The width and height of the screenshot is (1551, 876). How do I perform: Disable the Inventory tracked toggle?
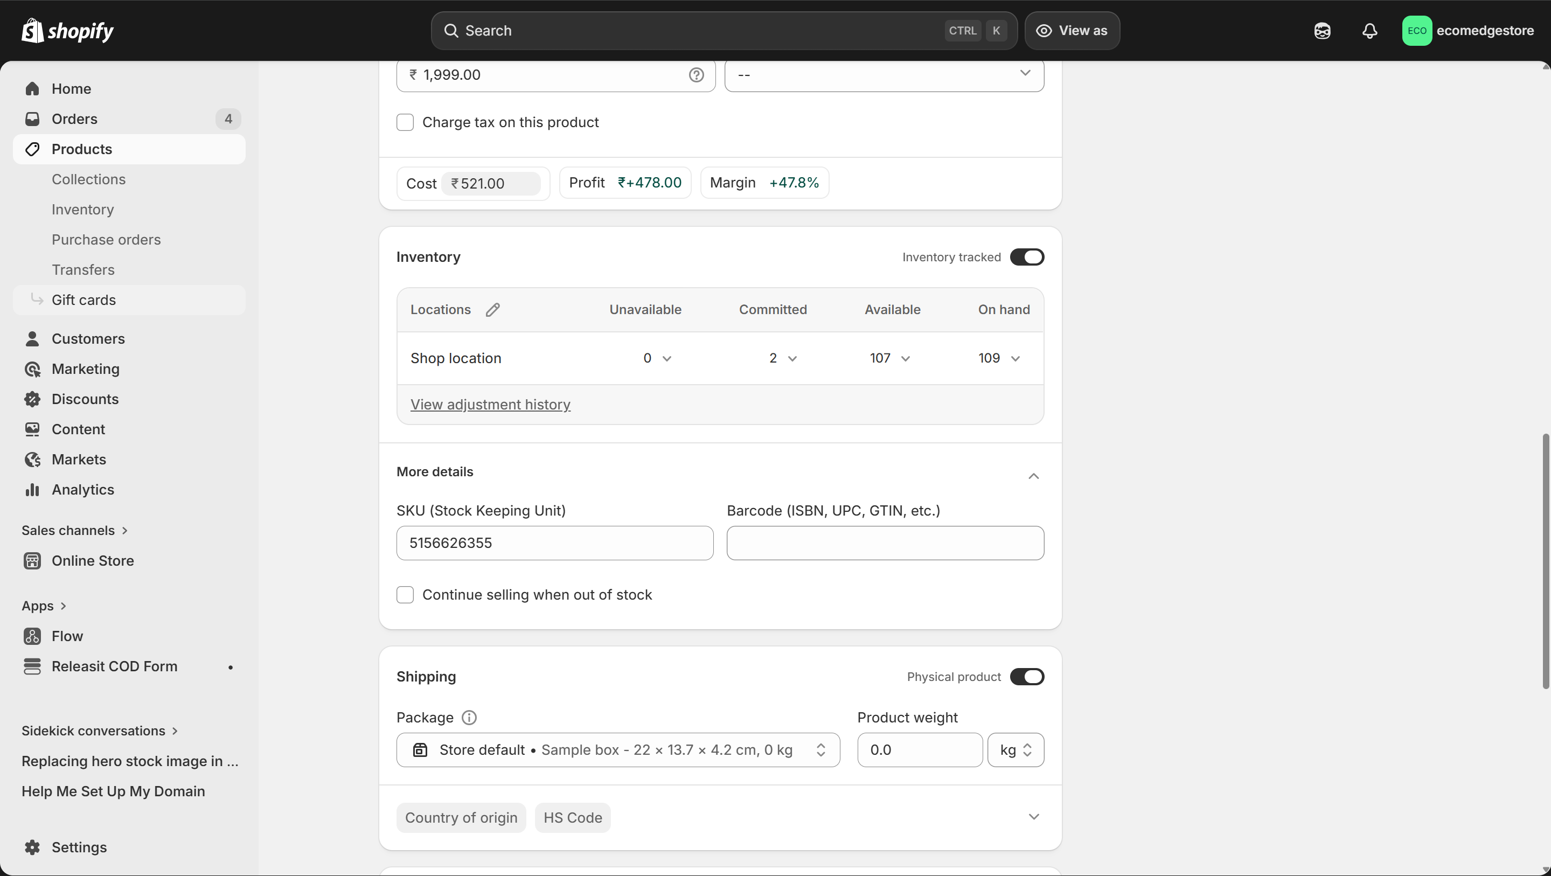(x=1026, y=256)
